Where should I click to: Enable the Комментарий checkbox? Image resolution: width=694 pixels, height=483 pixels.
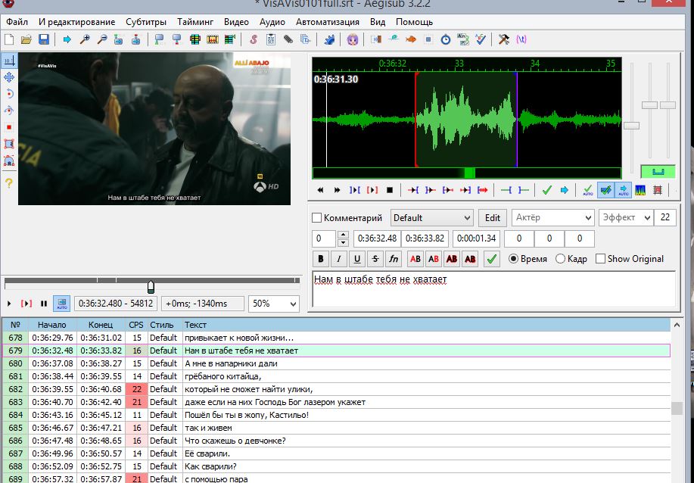(x=317, y=218)
